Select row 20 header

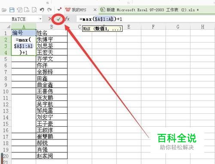click(6, 156)
